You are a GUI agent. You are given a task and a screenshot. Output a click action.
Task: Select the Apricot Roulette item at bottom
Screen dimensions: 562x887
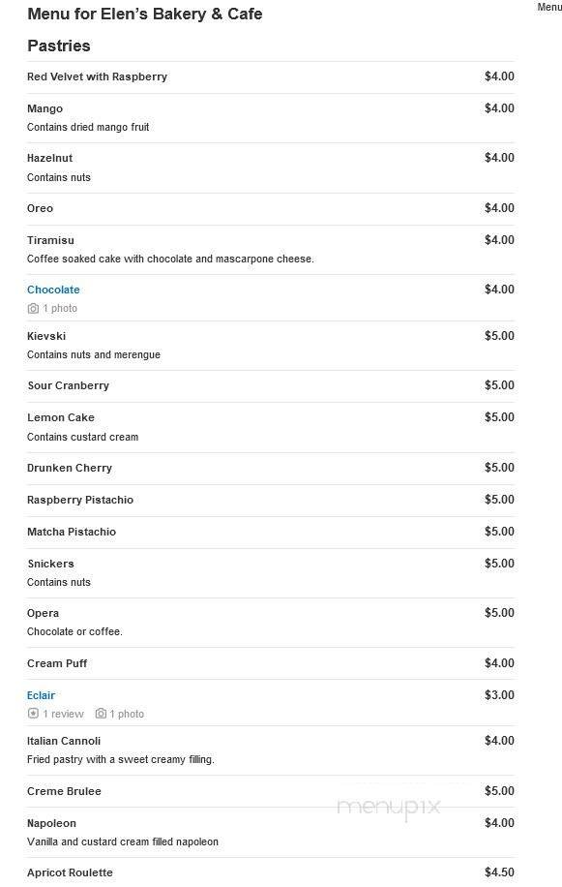70,872
